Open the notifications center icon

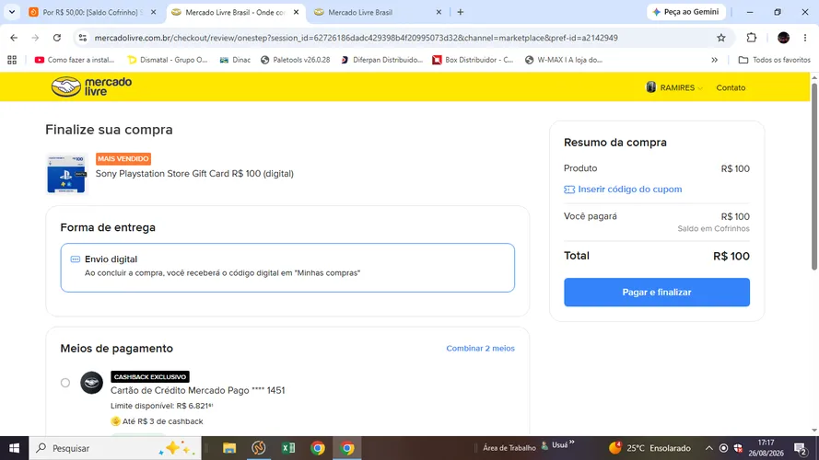click(x=801, y=448)
